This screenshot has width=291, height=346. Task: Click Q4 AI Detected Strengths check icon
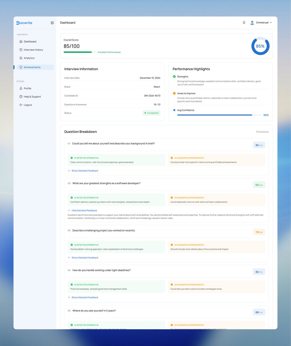72,285
